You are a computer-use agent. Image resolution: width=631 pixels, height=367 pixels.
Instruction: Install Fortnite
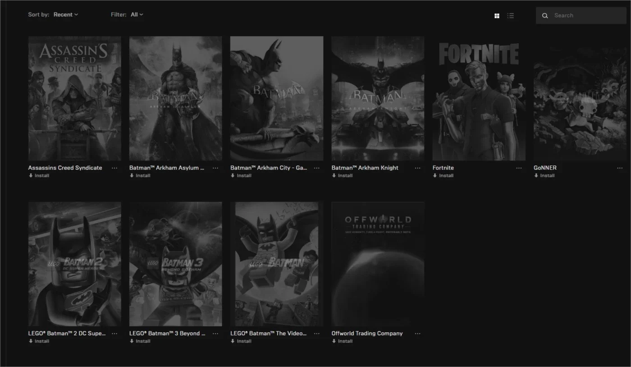click(x=443, y=176)
